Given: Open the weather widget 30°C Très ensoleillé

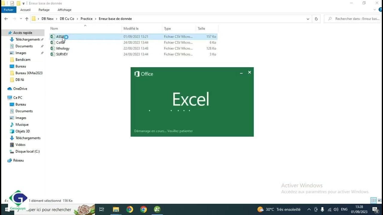Looking at the screenshot, I should 279,209.
